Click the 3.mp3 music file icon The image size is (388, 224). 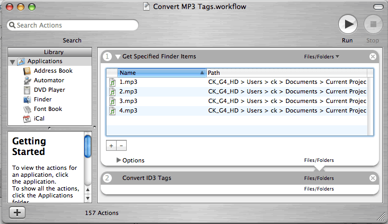[x=112, y=101]
